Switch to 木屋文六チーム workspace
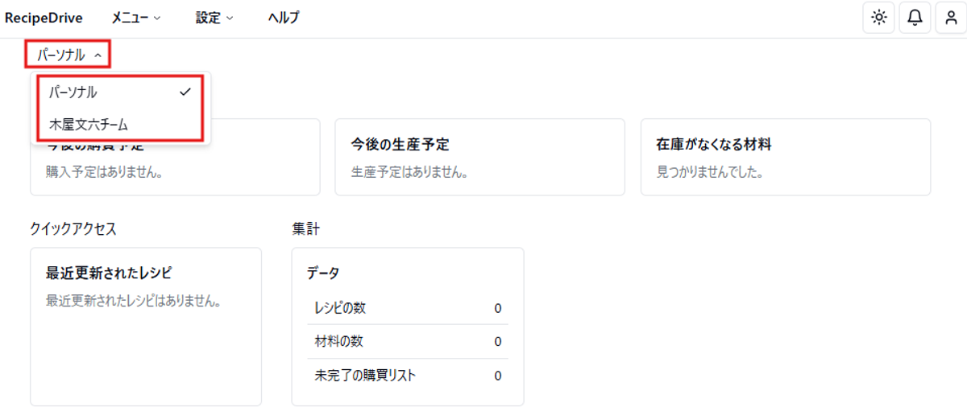 tap(120, 125)
